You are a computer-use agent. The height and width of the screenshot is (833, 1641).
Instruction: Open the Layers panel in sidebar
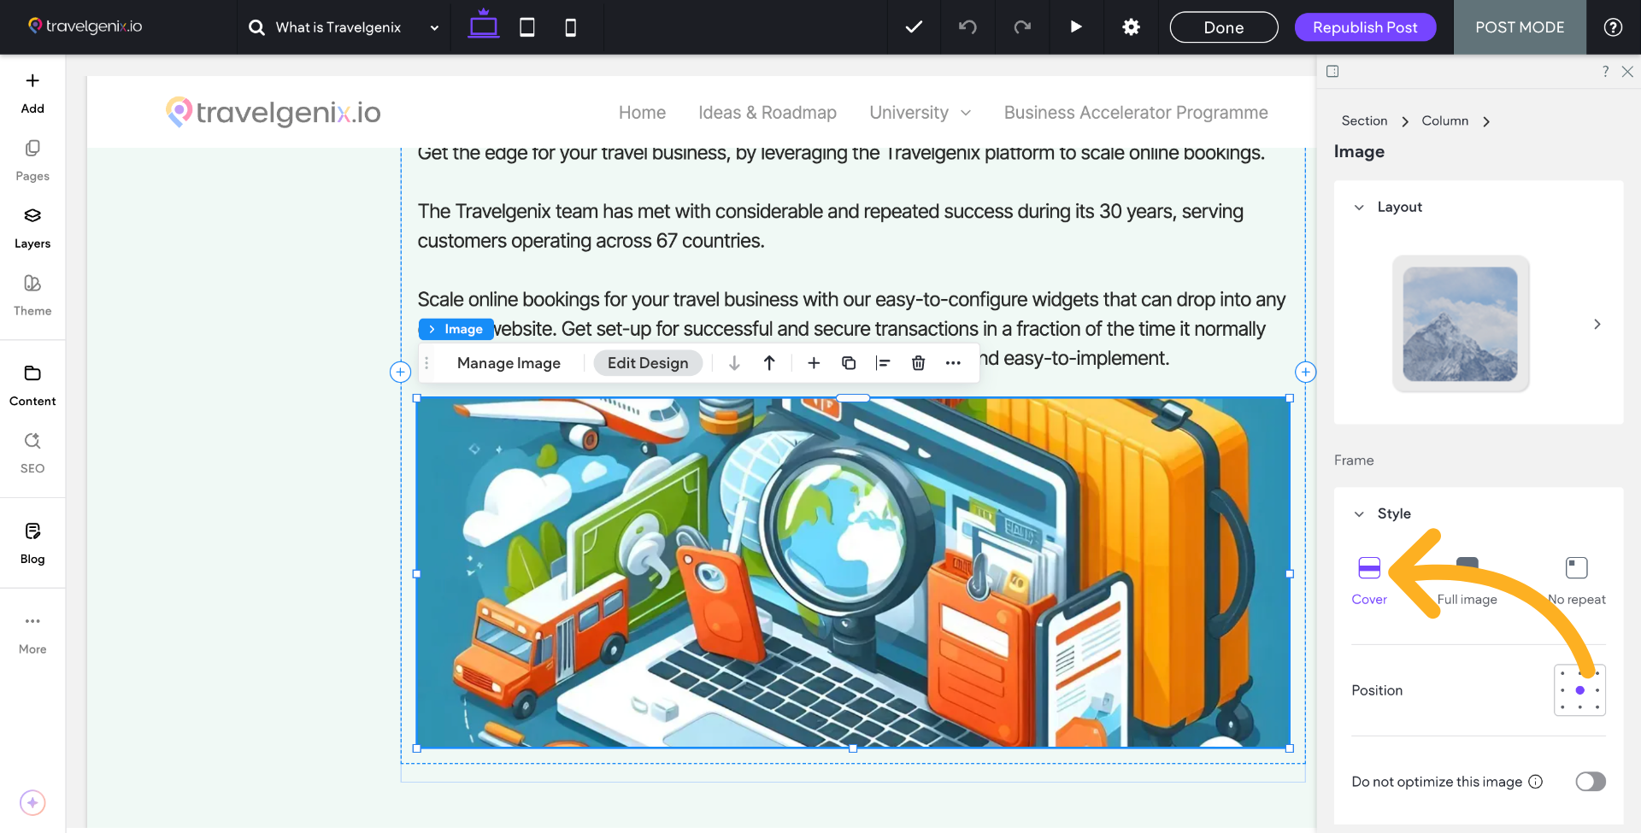[x=32, y=227]
